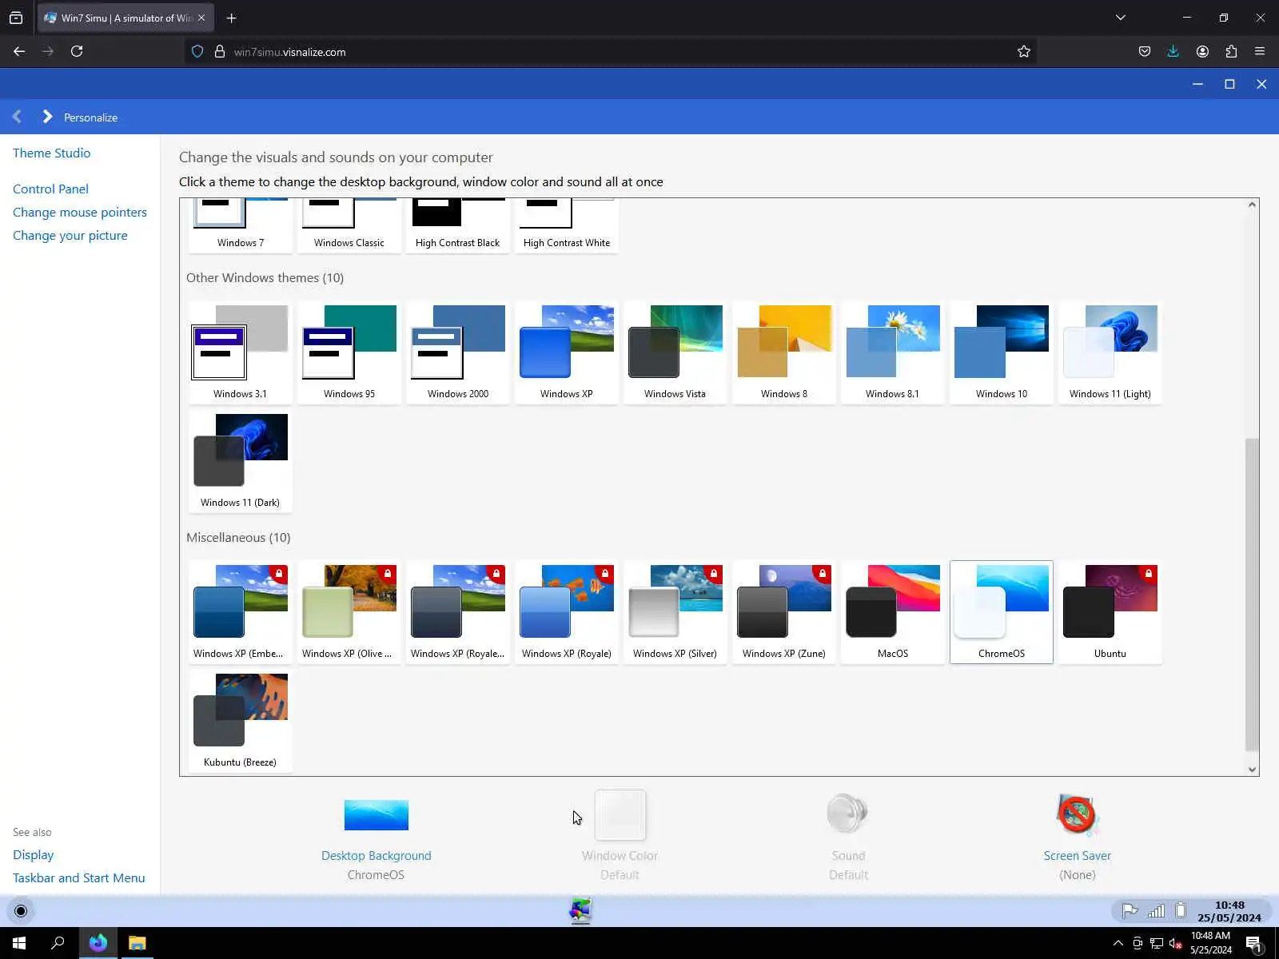The image size is (1279, 959).
Task: Select the Windows 3.1 theme
Action: tap(241, 352)
